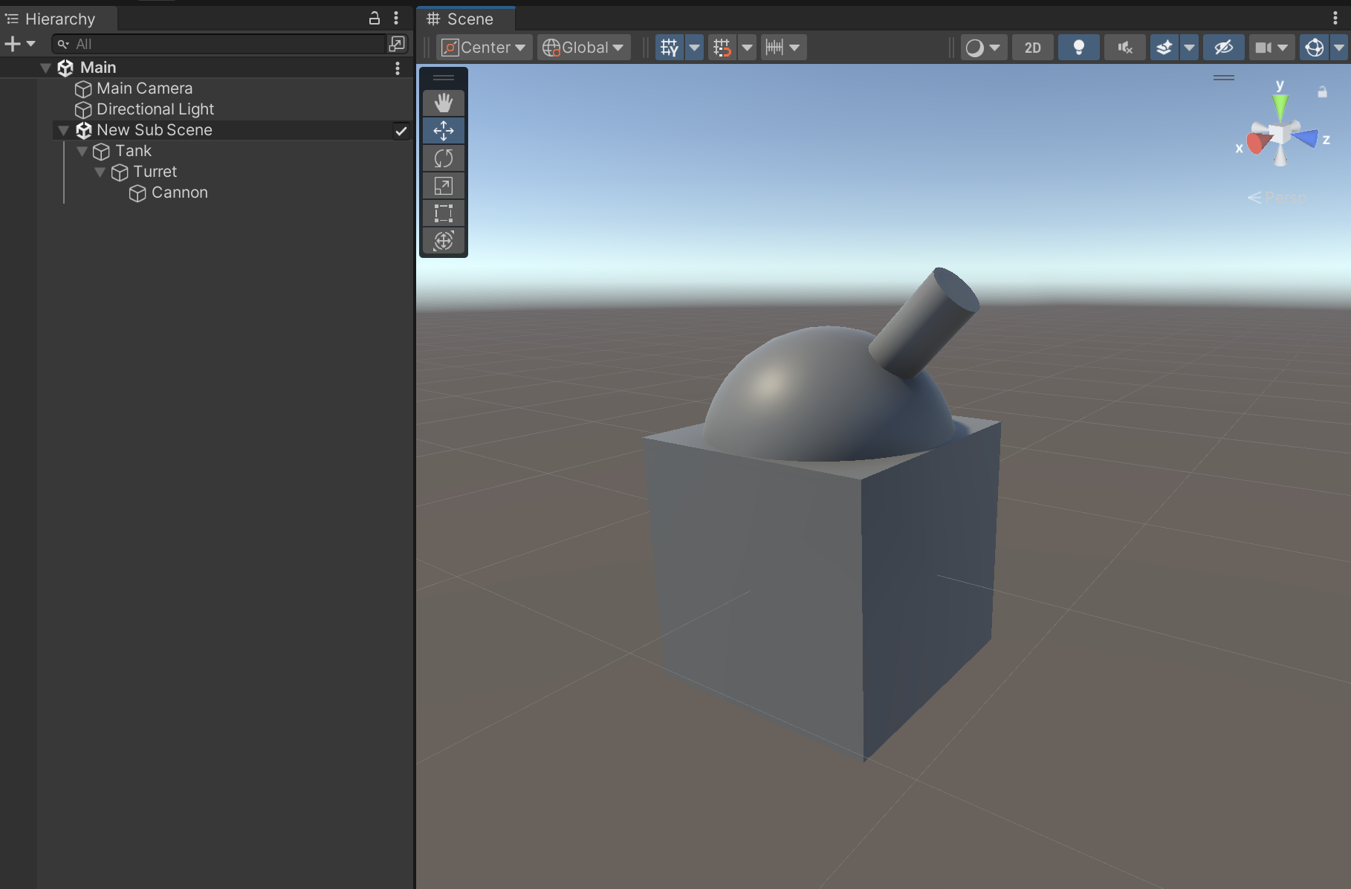This screenshot has height=889, width=1351.
Task: Uncheck the New Sub Scene checkbox
Action: [401, 131]
